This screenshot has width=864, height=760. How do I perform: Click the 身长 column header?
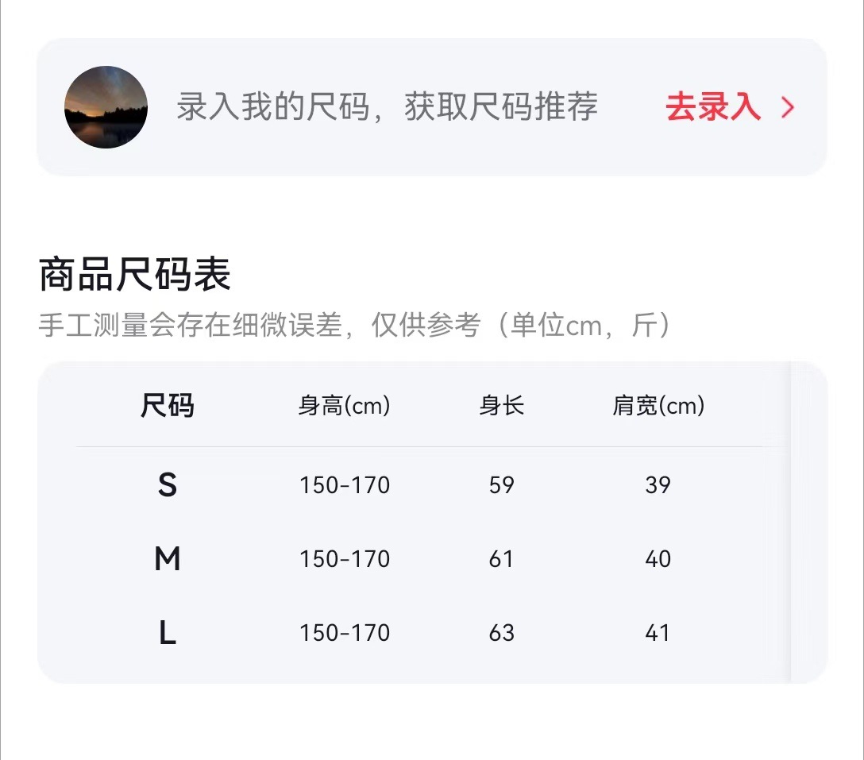pyautogui.click(x=501, y=406)
